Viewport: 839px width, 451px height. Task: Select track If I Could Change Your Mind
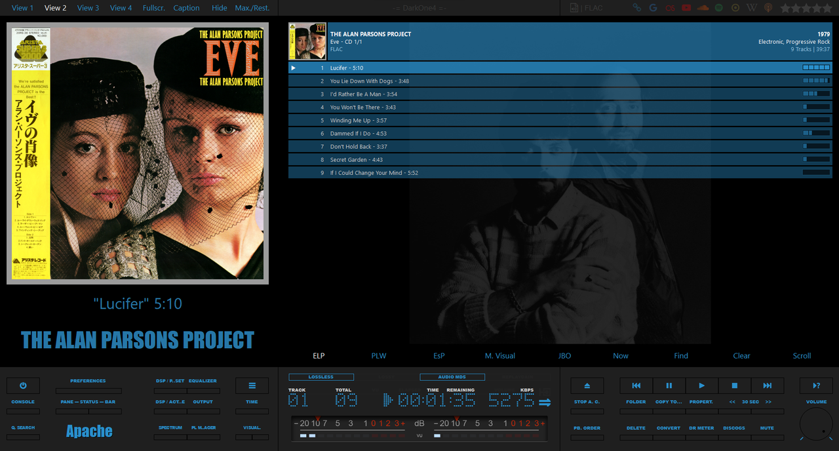click(x=560, y=172)
